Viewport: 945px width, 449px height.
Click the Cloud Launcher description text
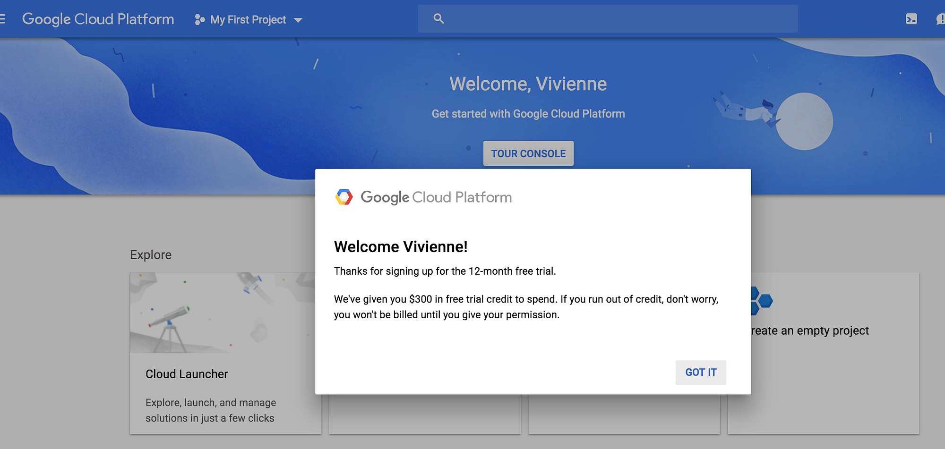click(211, 410)
